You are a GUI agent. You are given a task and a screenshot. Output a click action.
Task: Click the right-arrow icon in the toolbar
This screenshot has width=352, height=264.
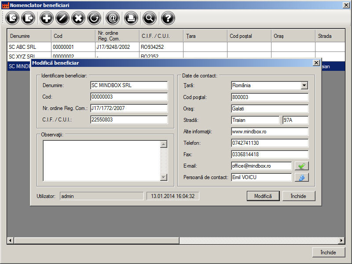click(x=28, y=18)
